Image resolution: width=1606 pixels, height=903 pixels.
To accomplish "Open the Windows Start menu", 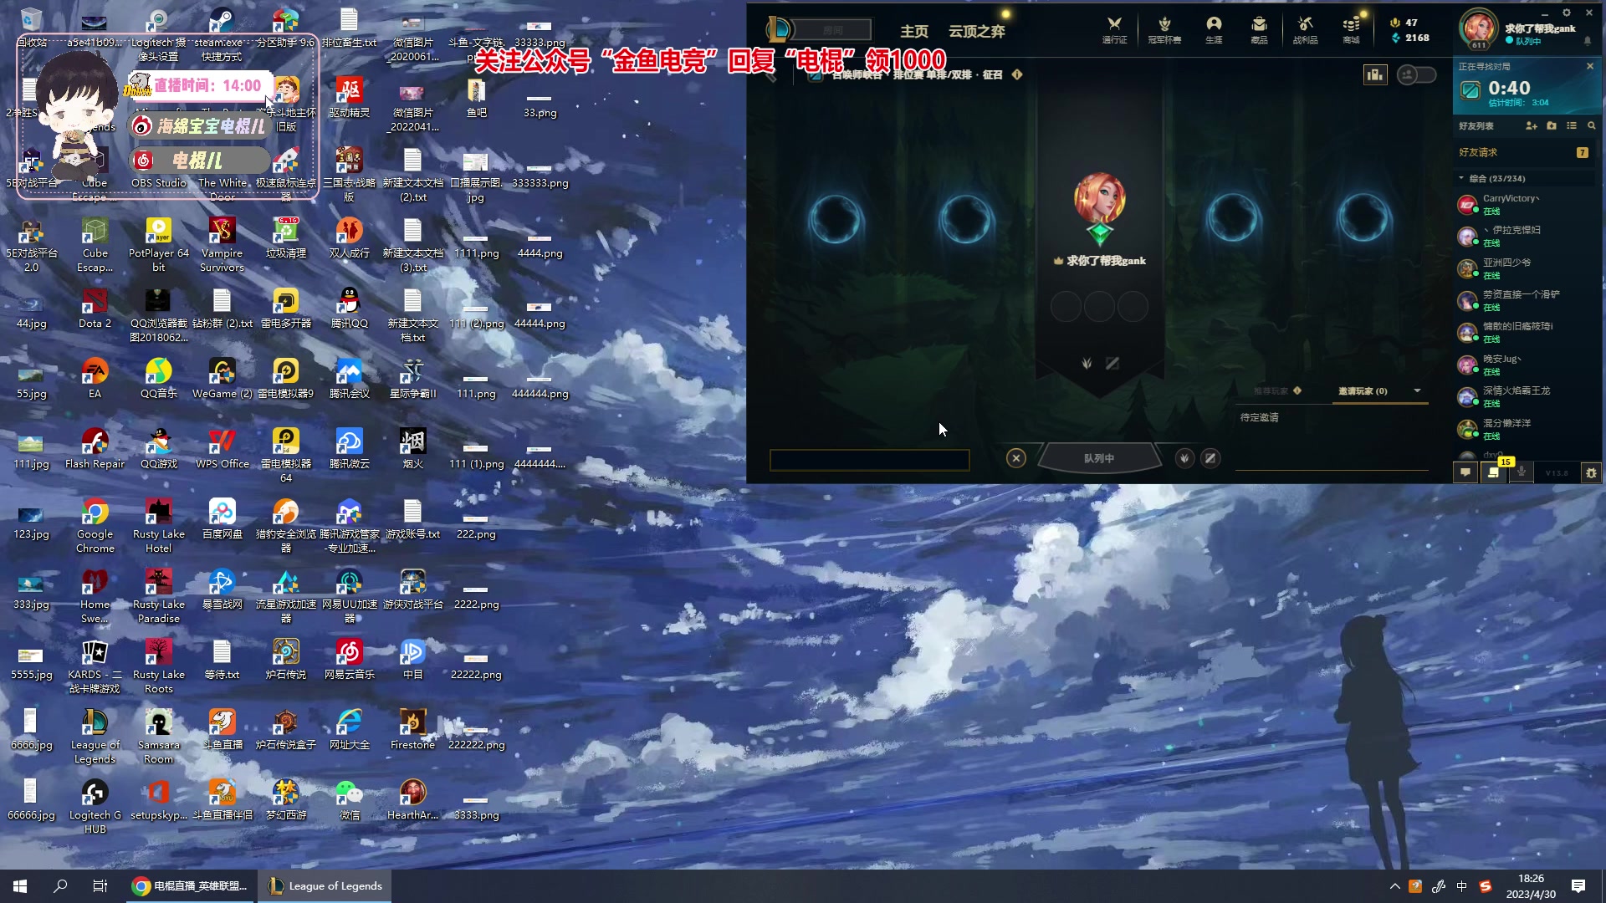I will (x=20, y=886).
